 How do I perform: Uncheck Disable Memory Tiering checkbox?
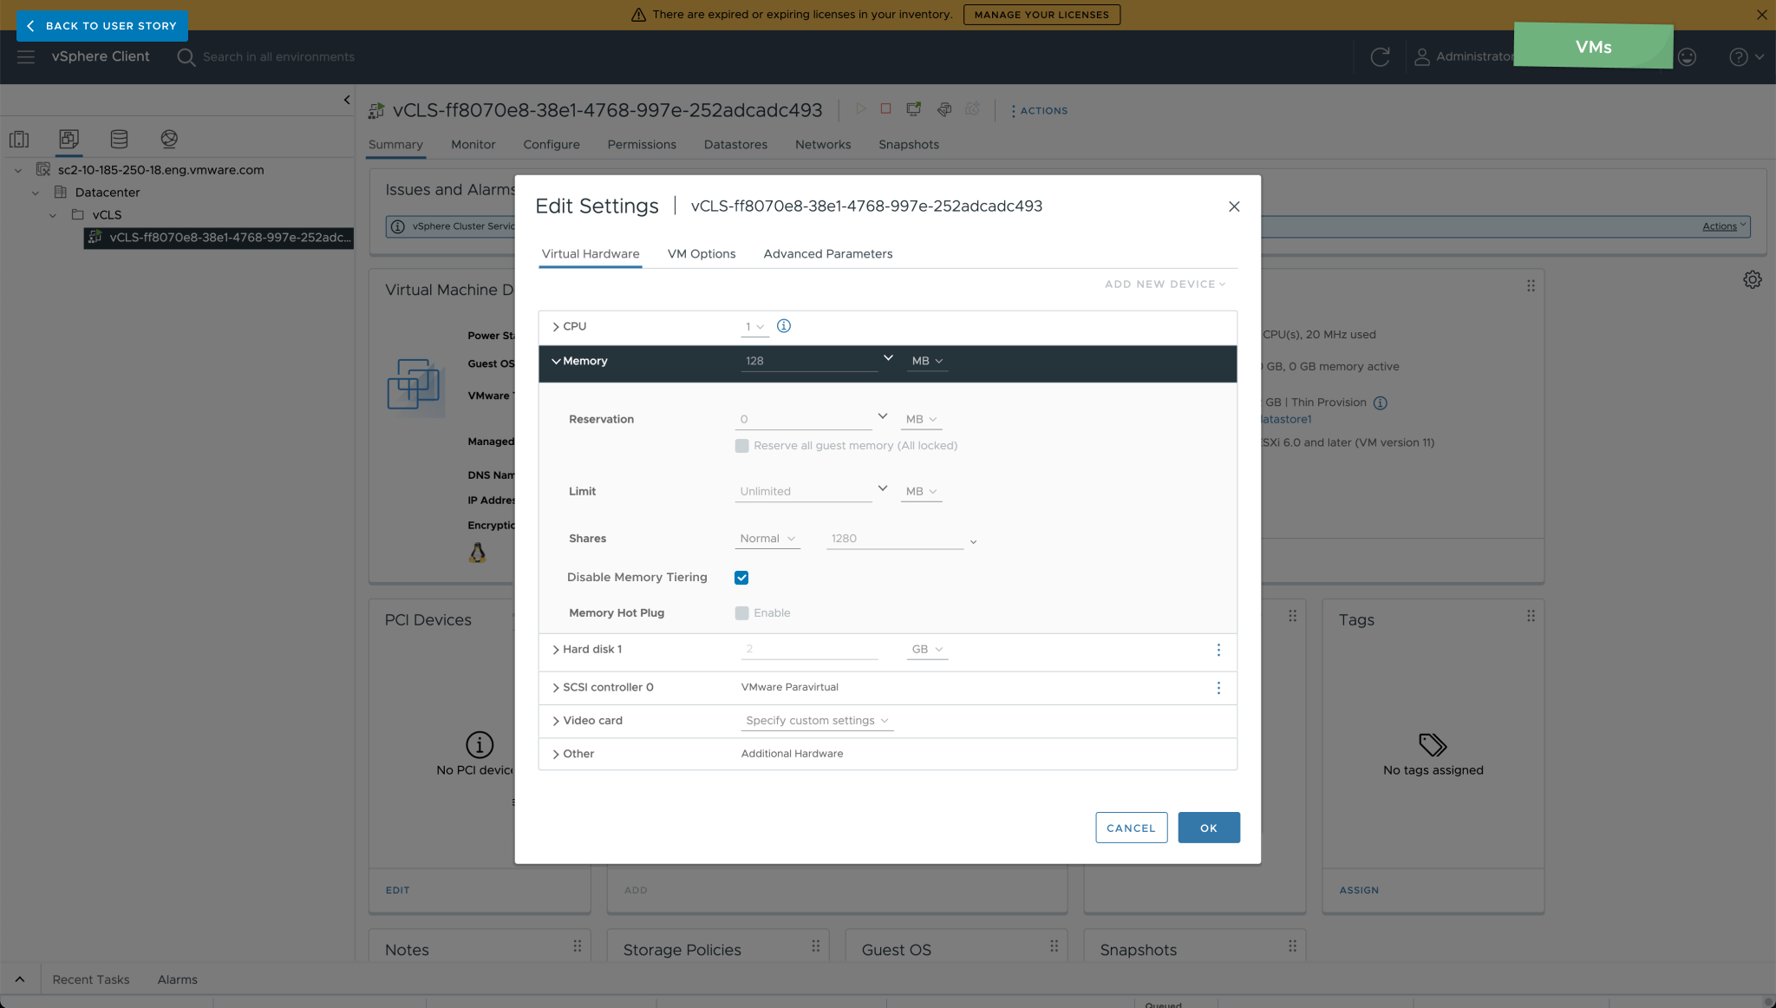coord(741,578)
